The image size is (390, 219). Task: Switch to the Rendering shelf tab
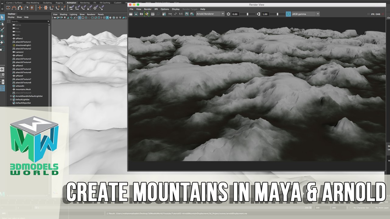point(85,2)
